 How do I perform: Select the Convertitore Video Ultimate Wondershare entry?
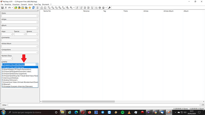tap(20, 82)
